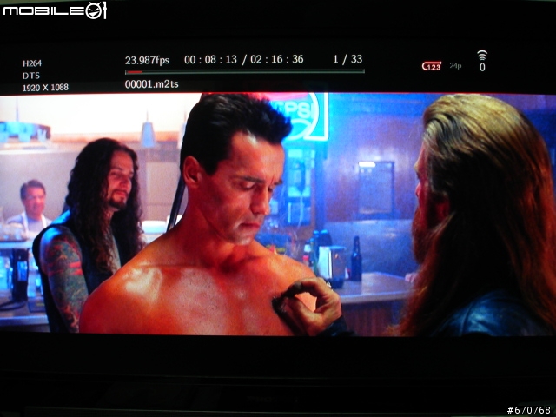This screenshot has height=417, width=556.
Task: Click the DTS audio format label
Action: click(31, 76)
